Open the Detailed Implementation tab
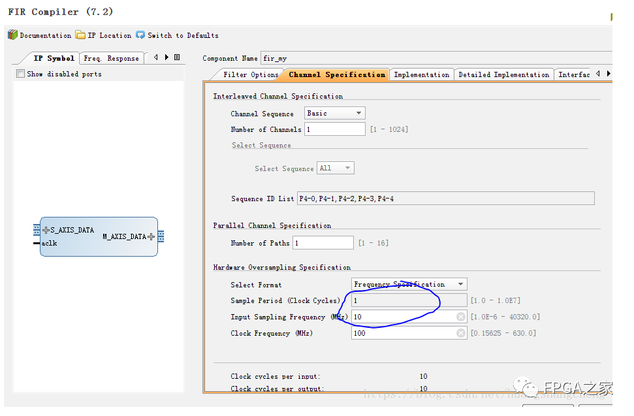 pos(503,74)
